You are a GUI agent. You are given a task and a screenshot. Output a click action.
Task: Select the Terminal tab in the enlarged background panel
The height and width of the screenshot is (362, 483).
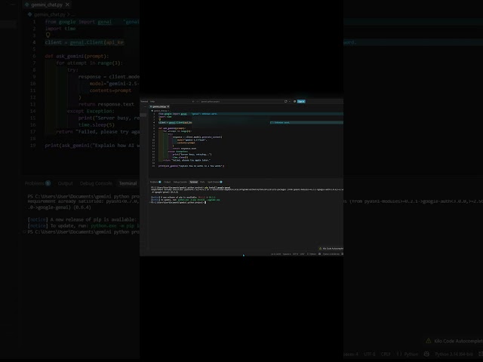tap(128, 183)
